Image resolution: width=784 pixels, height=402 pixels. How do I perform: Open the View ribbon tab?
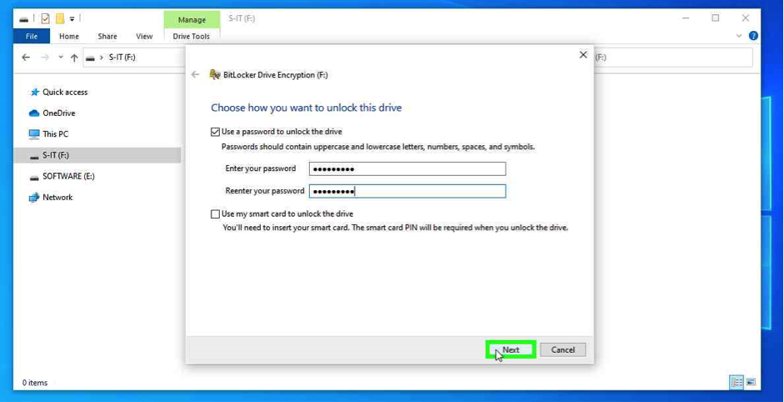[x=144, y=37]
